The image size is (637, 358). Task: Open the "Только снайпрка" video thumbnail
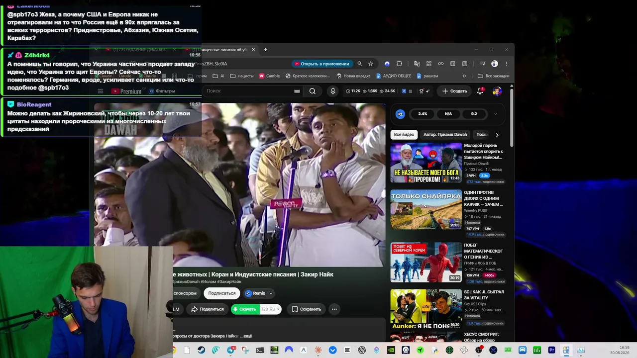(x=426, y=209)
